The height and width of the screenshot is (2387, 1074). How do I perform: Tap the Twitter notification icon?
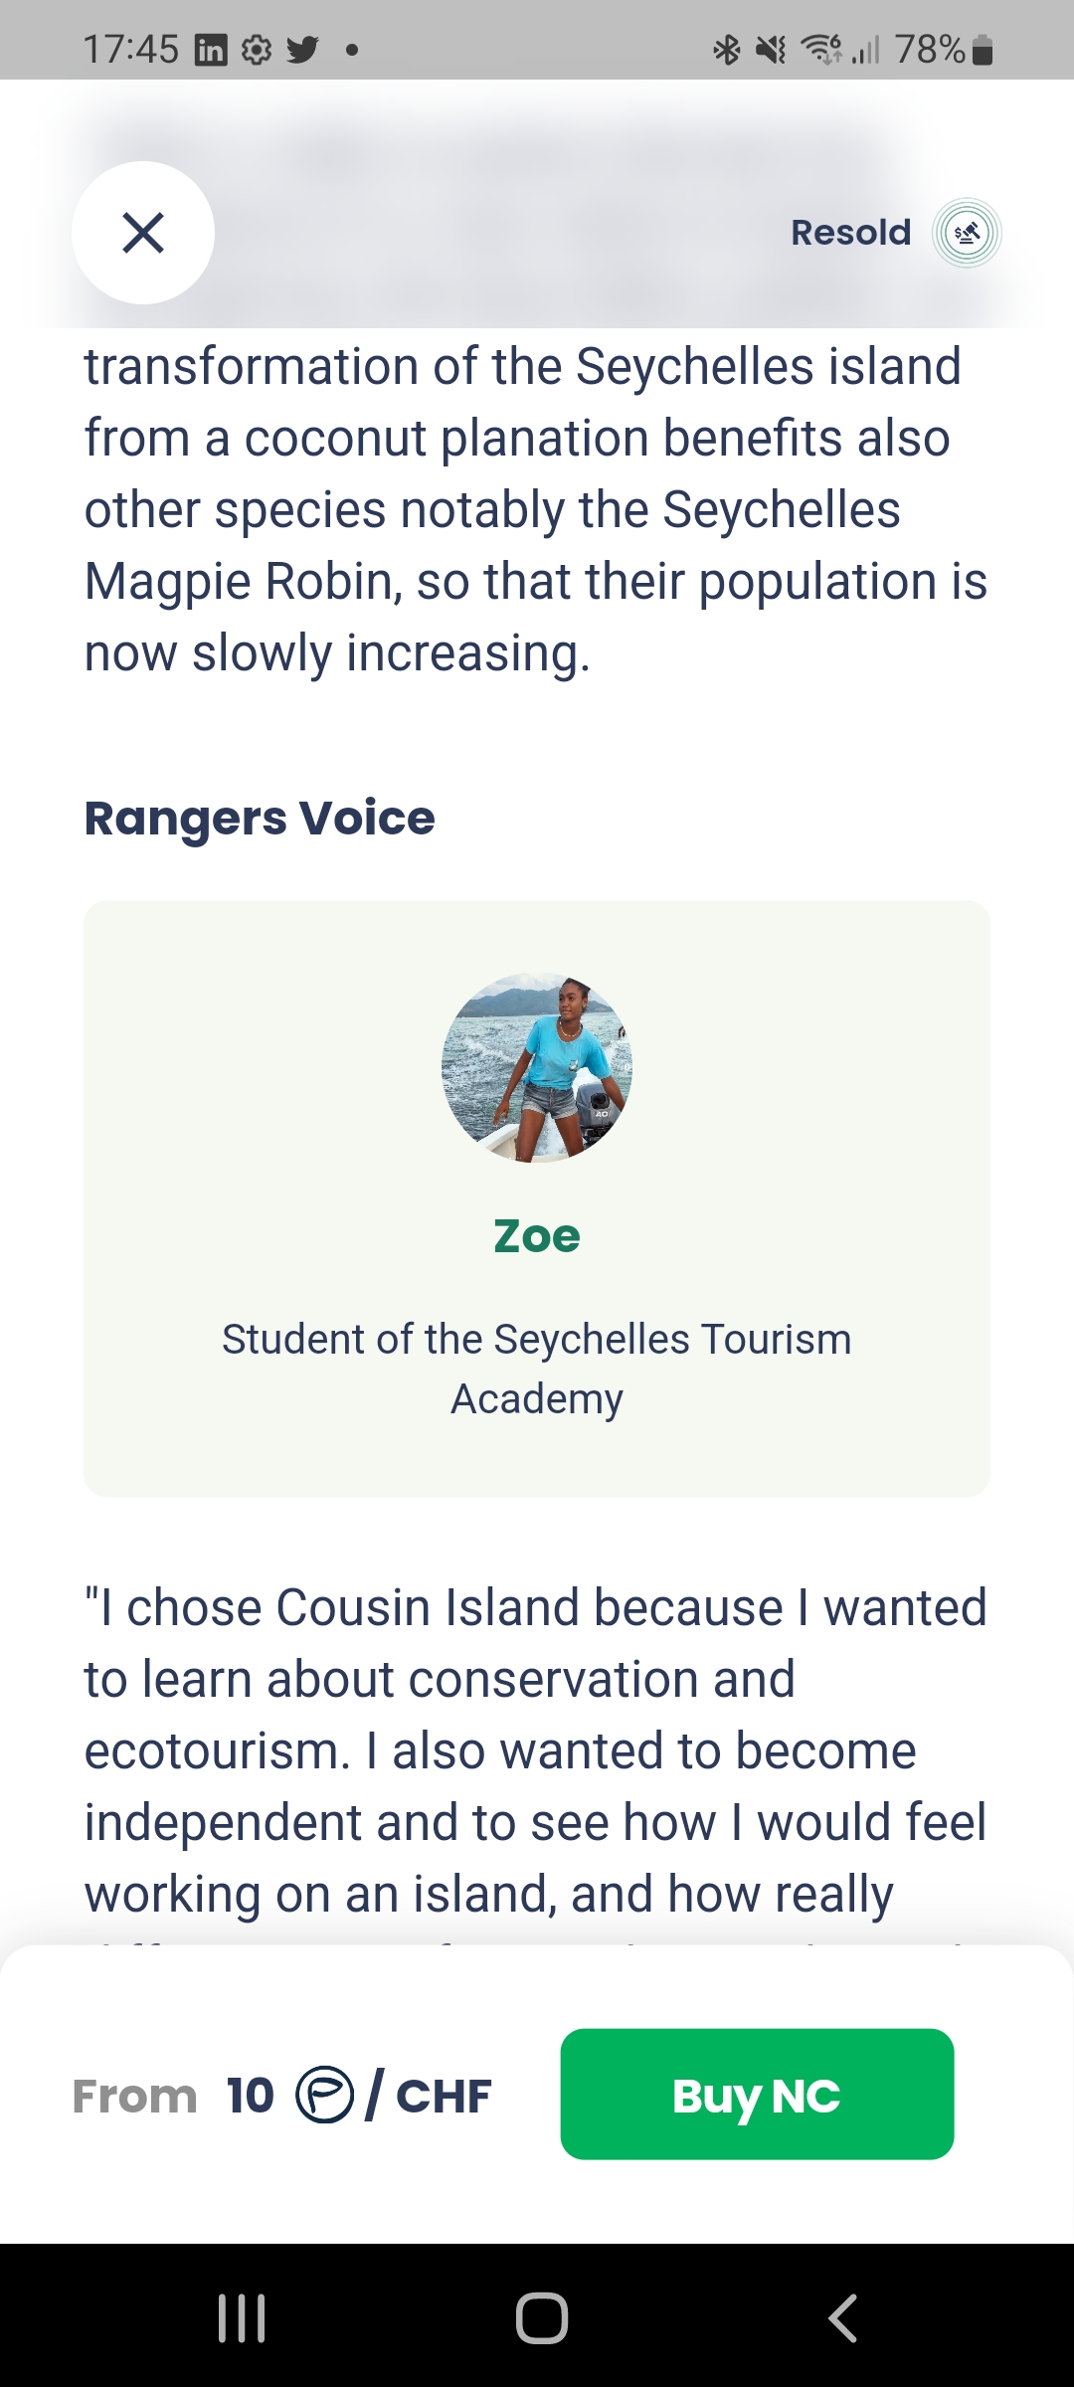click(302, 49)
